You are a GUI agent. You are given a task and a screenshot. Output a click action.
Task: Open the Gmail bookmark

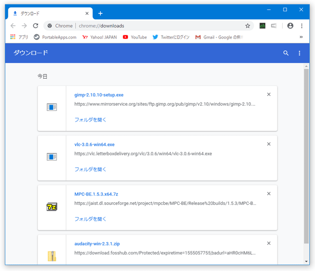coord(219,37)
